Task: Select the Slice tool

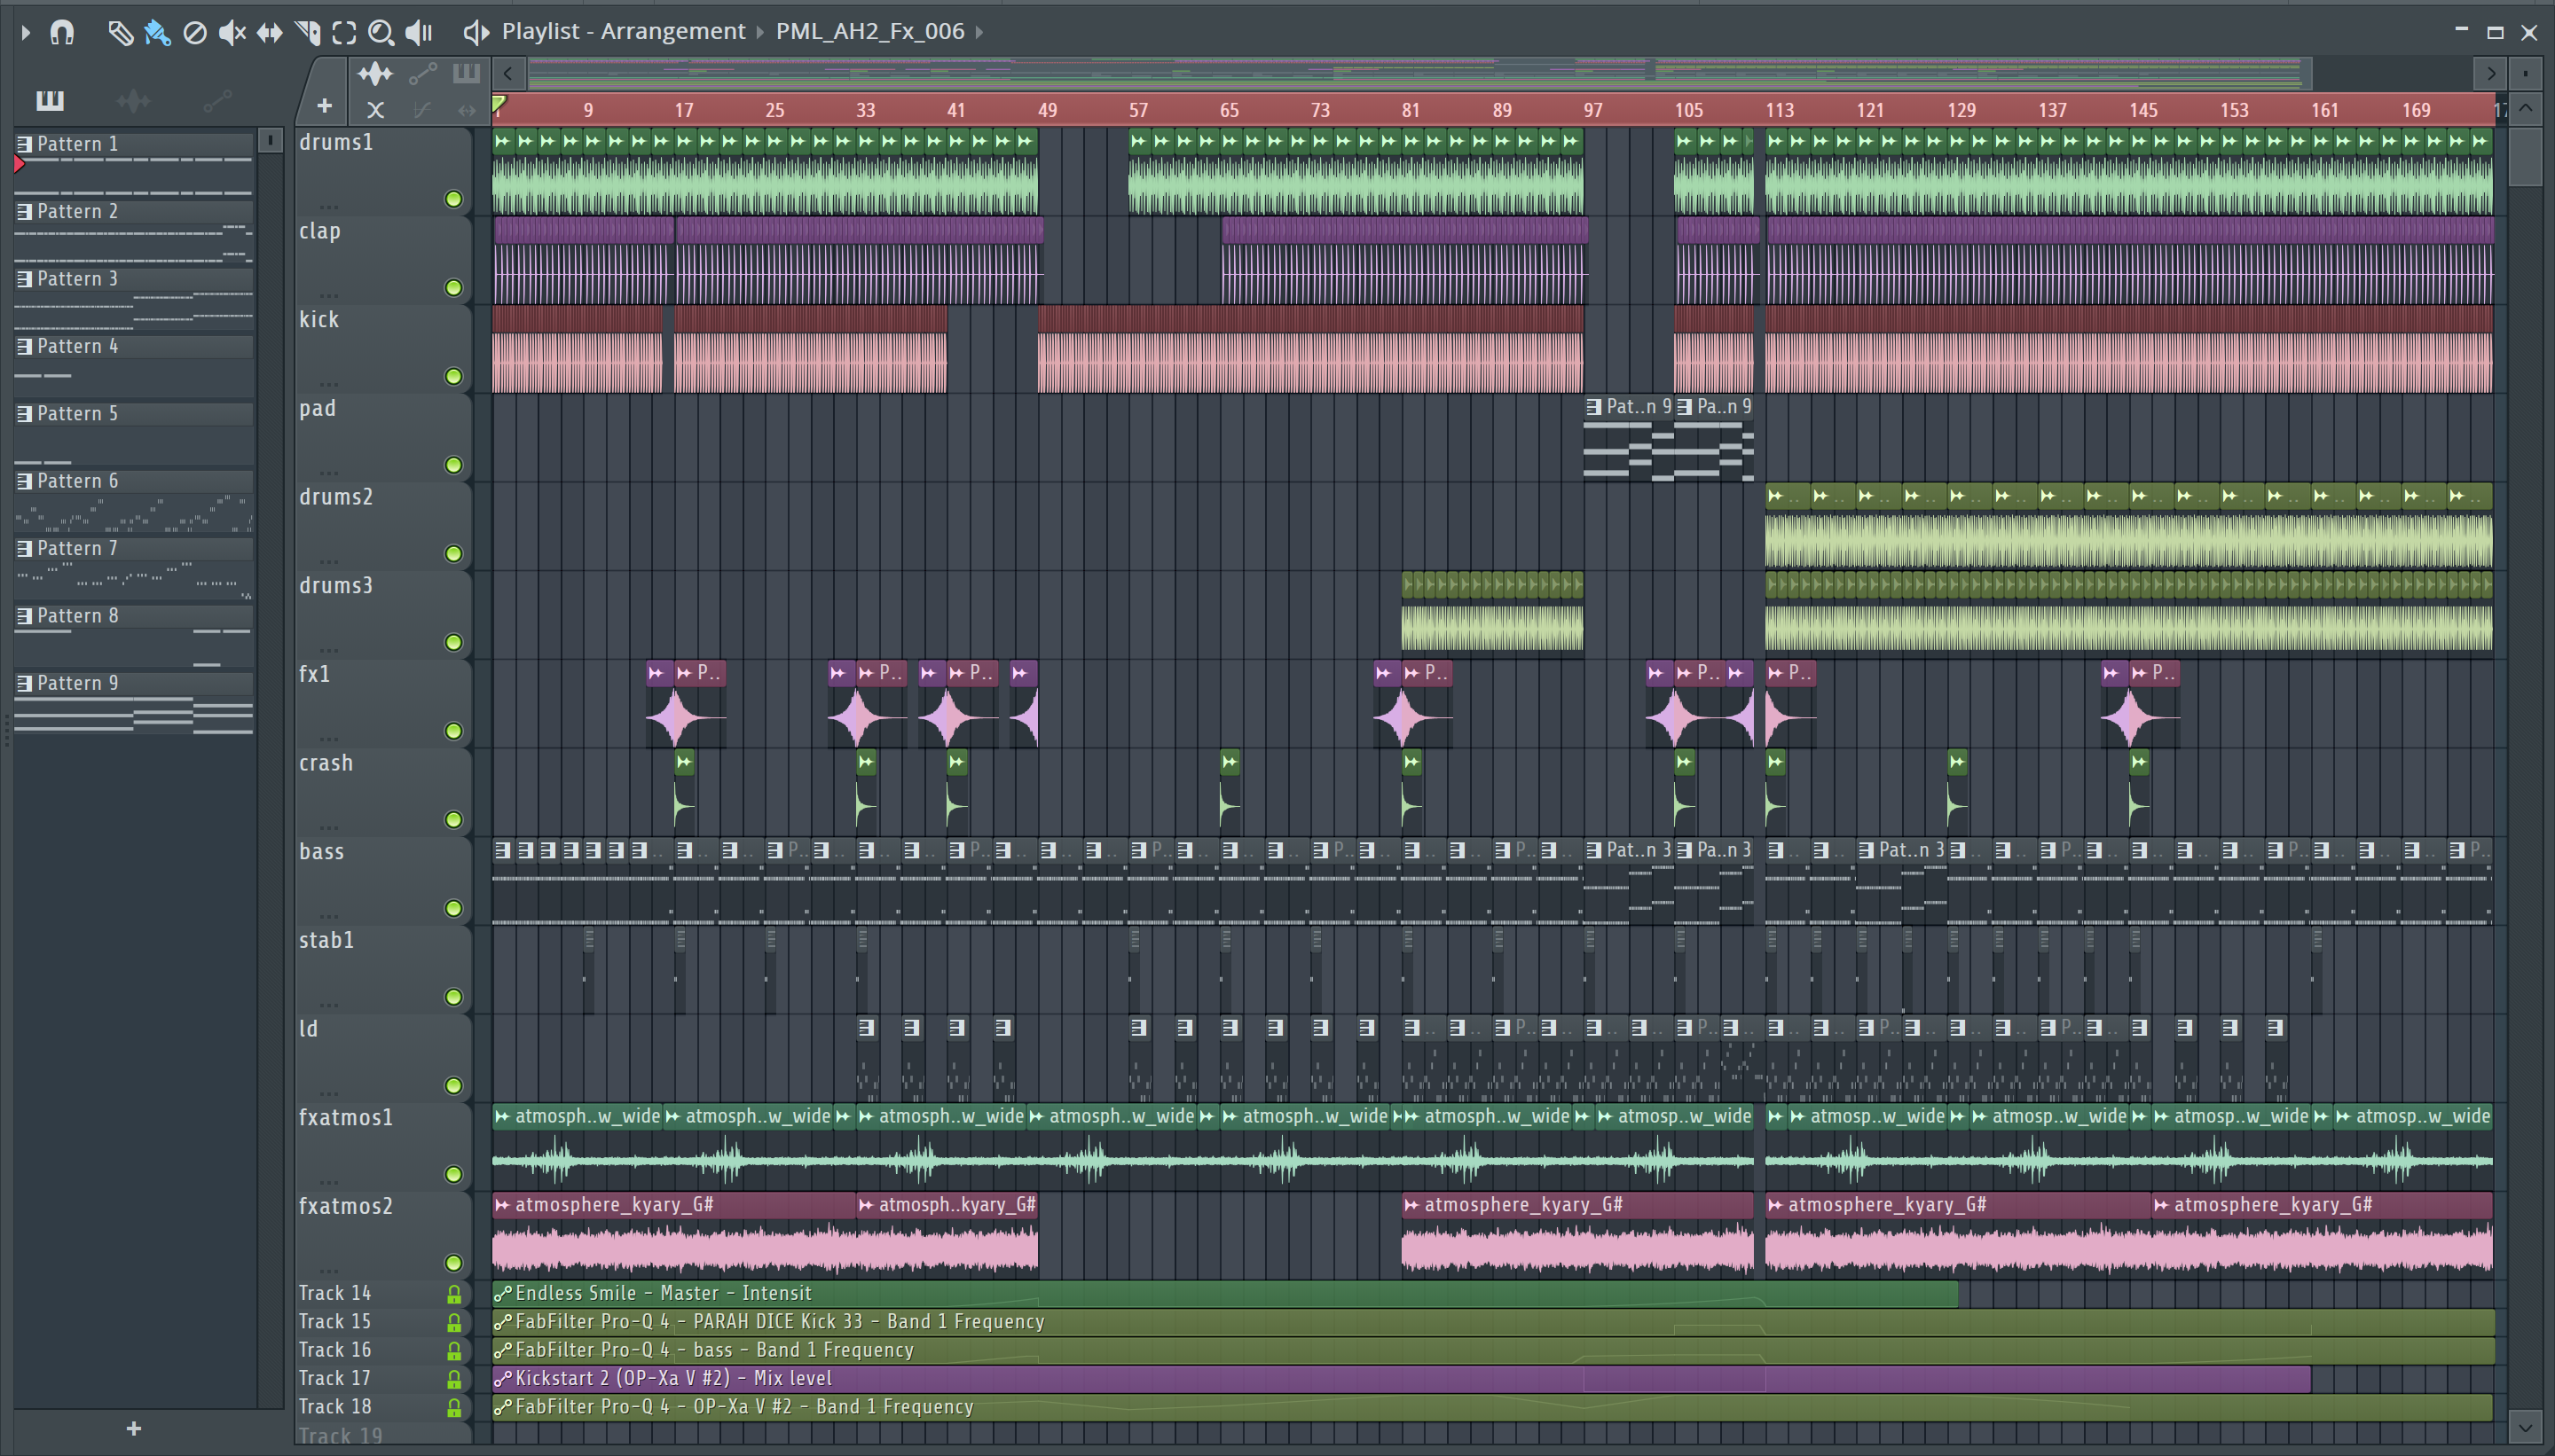Action: point(307,33)
